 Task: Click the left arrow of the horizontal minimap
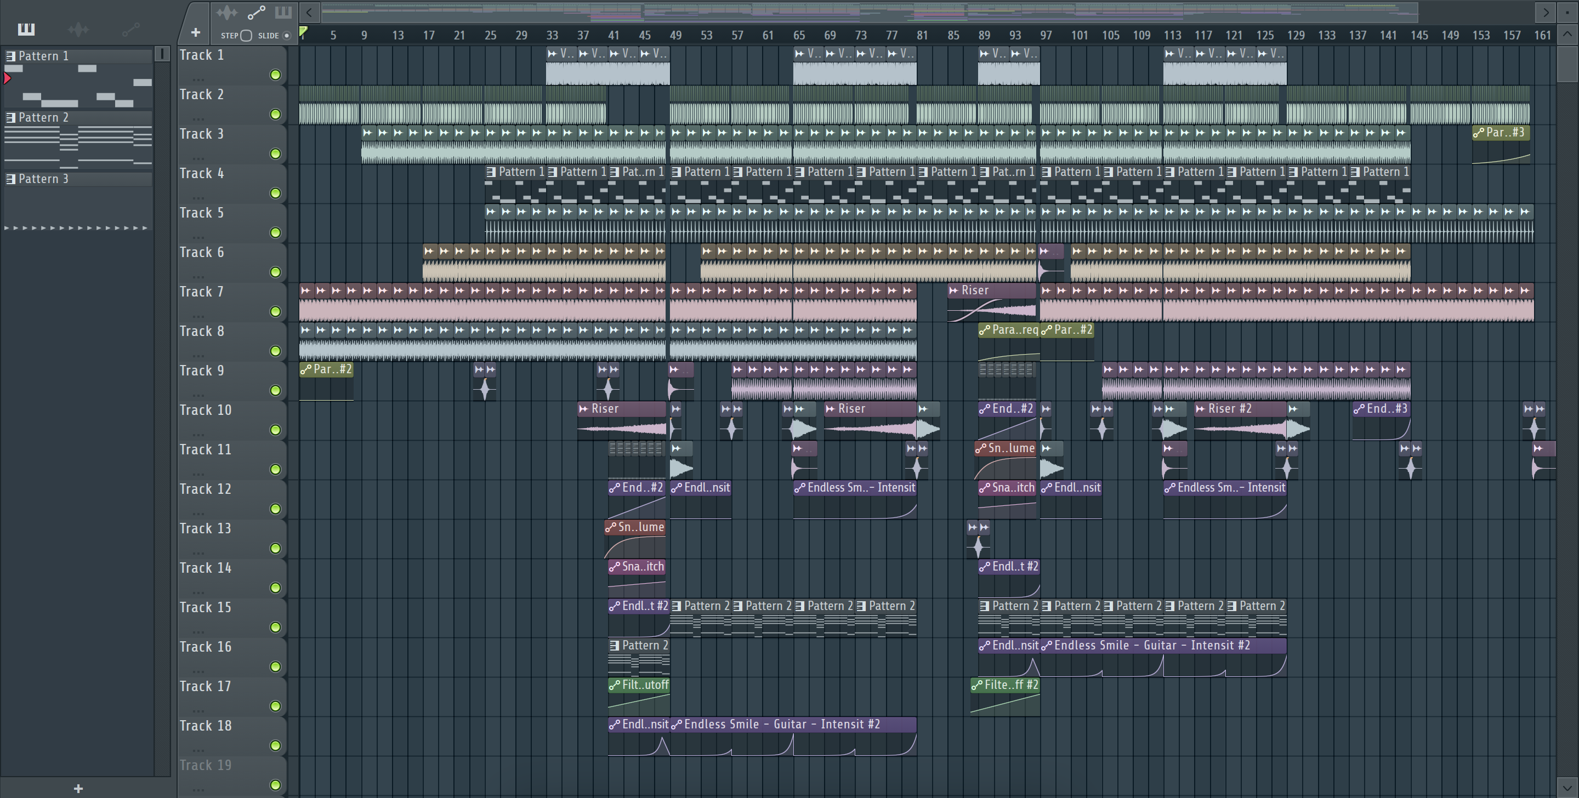click(x=310, y=12)
